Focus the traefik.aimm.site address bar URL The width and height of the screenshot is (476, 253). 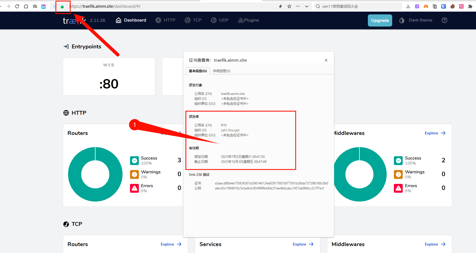tap(105, 6)
